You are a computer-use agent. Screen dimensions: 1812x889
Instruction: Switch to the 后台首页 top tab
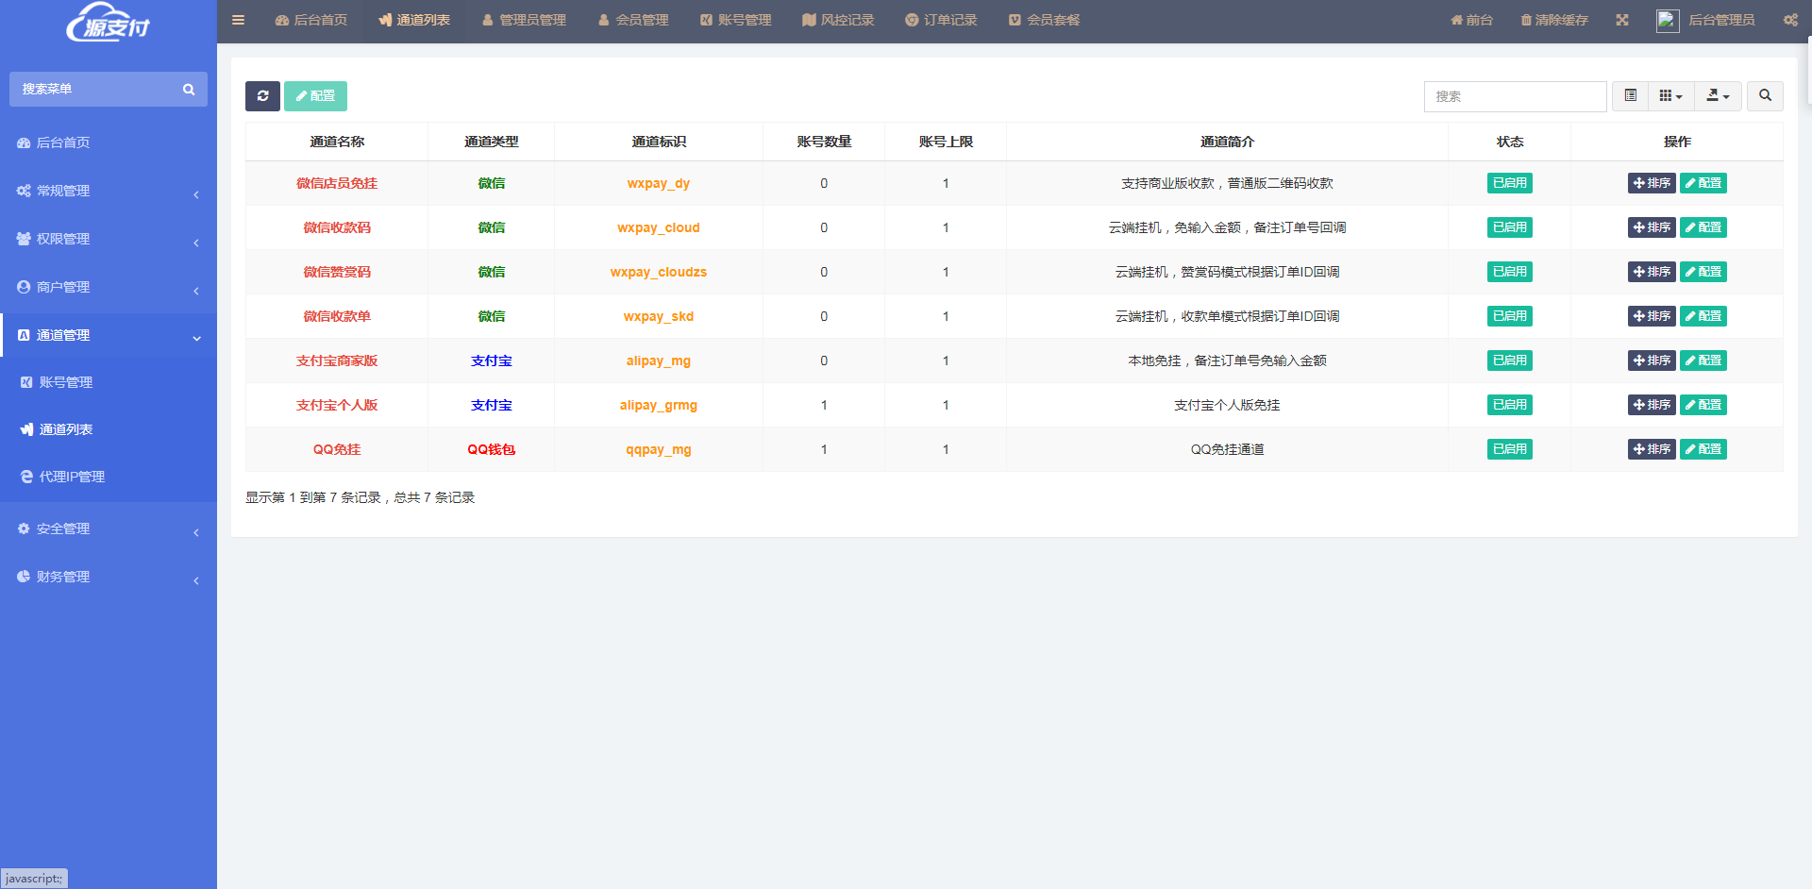(x=310, y=20)
